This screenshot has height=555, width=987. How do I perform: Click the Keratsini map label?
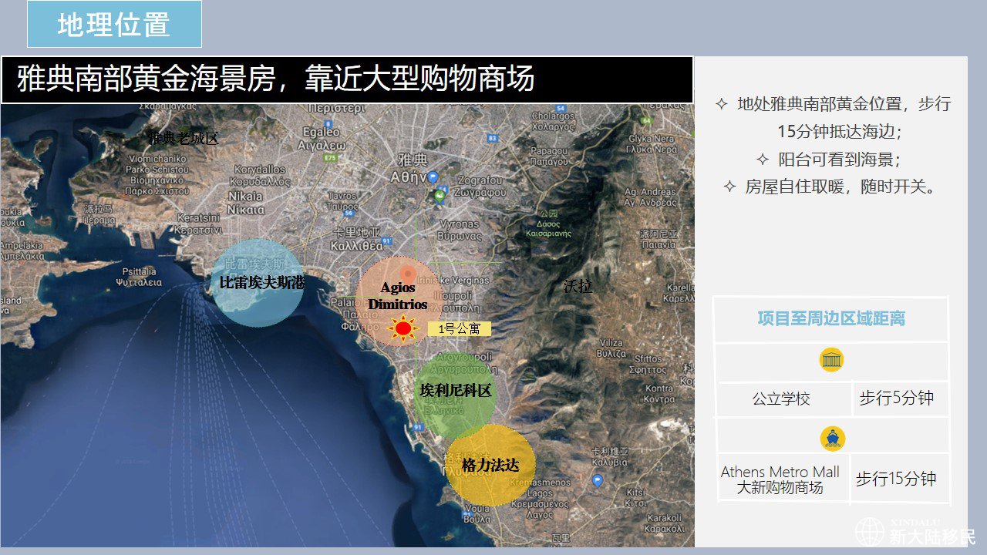[199, 224]
